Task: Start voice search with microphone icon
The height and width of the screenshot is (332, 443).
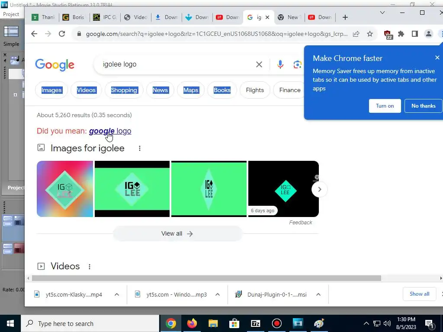Action: pos(280,64)
